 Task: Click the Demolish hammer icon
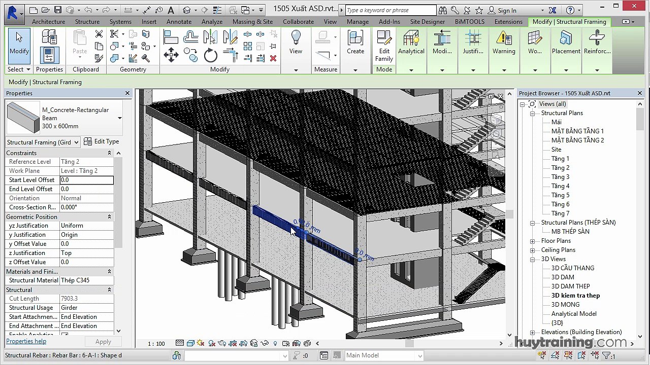[146, 58]
